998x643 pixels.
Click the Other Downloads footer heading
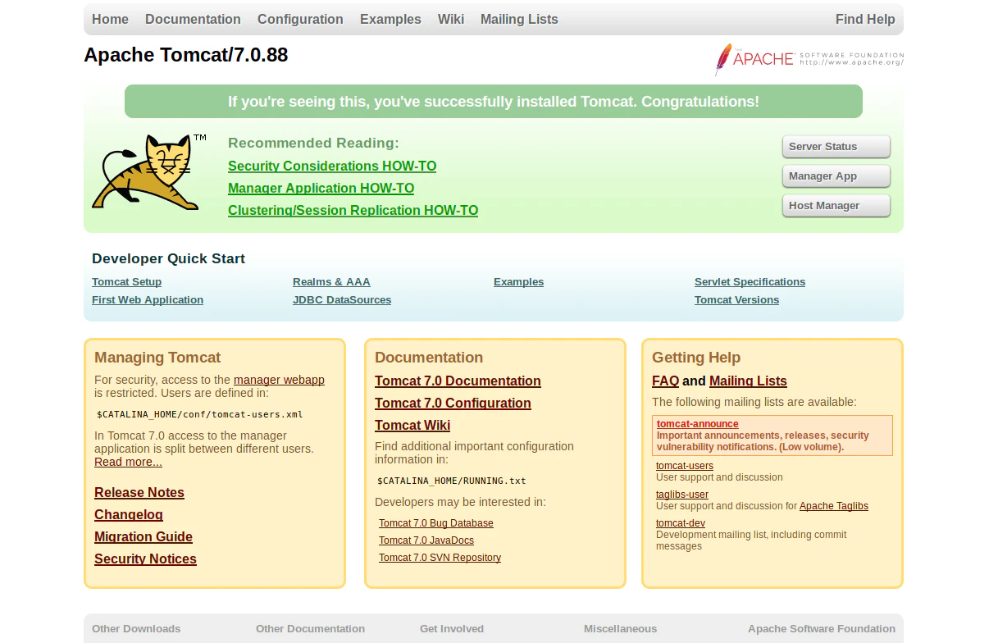coord(136,629)
